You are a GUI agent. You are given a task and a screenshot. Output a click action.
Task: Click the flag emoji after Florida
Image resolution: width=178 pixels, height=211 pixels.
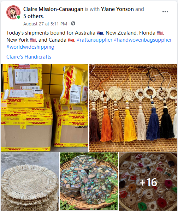point(160,33)
